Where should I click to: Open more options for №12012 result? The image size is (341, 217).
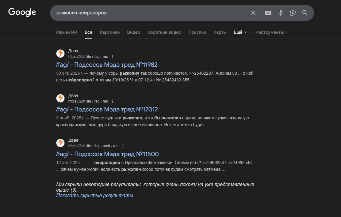click(113, 101)
